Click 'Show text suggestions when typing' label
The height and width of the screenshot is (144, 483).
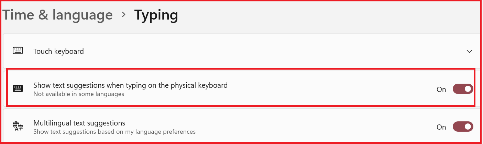130,85
